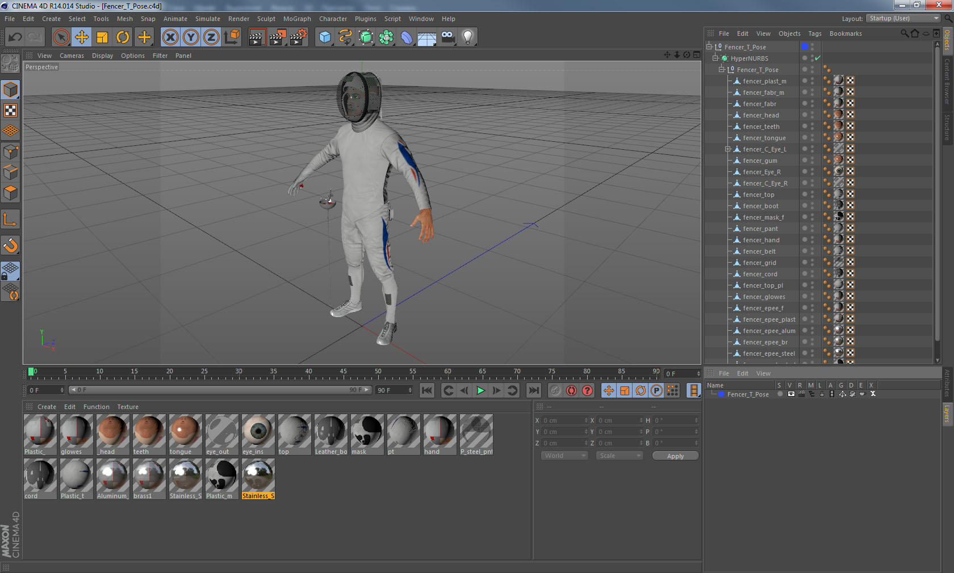
Task: Select the fencer_epee_steel object
Action: click(x=769, y=353)
